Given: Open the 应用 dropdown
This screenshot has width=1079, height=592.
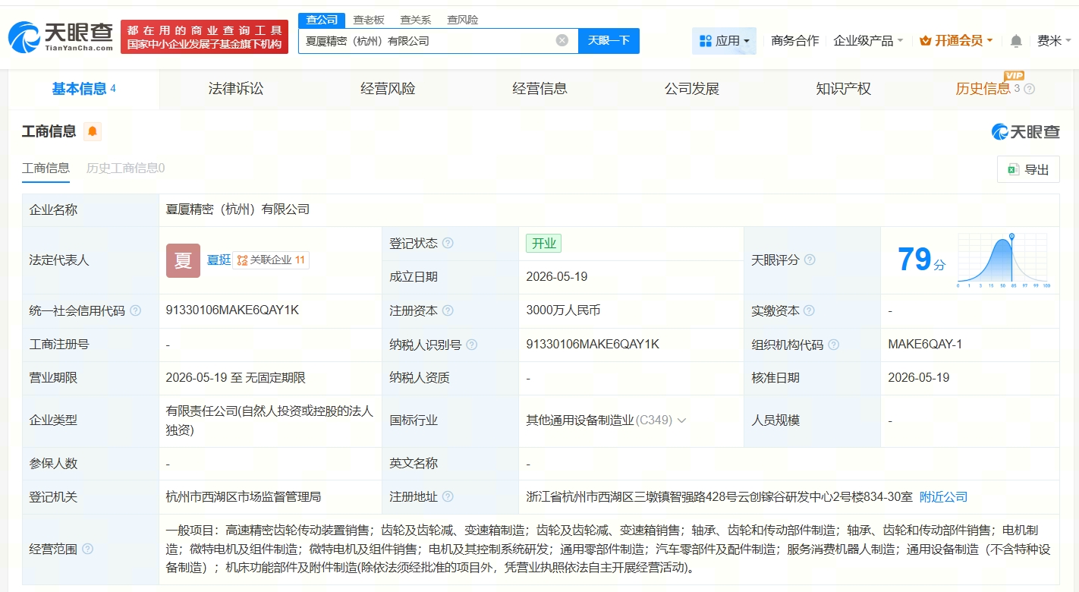Looking at the screenshot, I should tap(724, 41).
